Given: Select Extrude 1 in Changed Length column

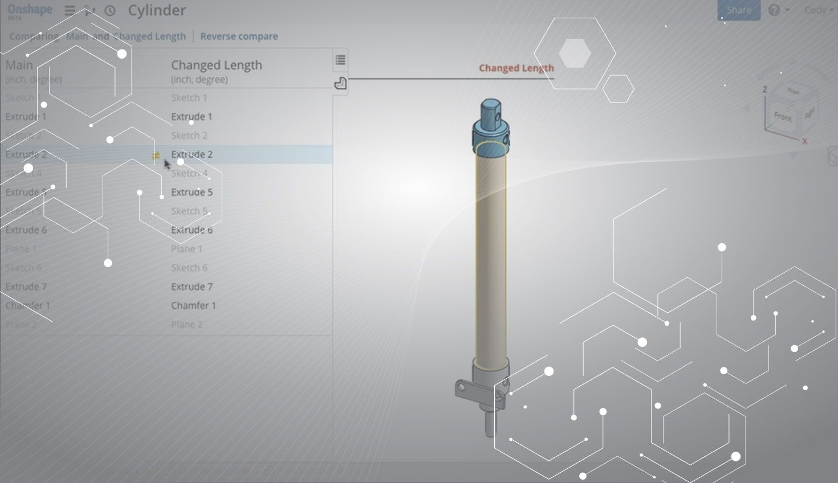Looking at the screenshot, I should 192,117.
